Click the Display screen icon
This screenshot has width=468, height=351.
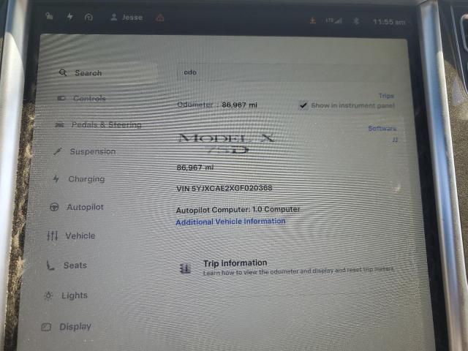(x=46, y=327)
